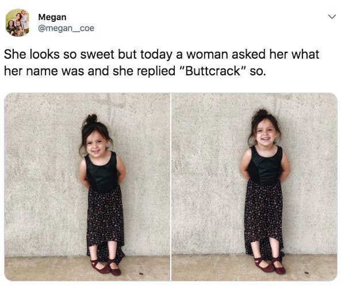
Task: Open the left photo of the girl
Action: point(87,187)
